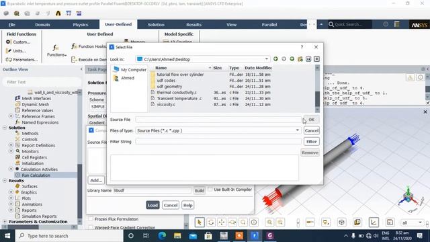Select the Transient temperature .c file
430x242 pixels.
tap(179, 98)
